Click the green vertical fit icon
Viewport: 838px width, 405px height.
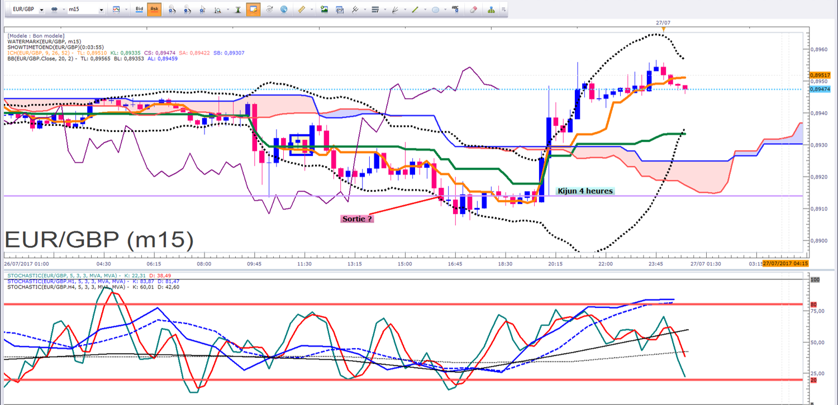237,9
